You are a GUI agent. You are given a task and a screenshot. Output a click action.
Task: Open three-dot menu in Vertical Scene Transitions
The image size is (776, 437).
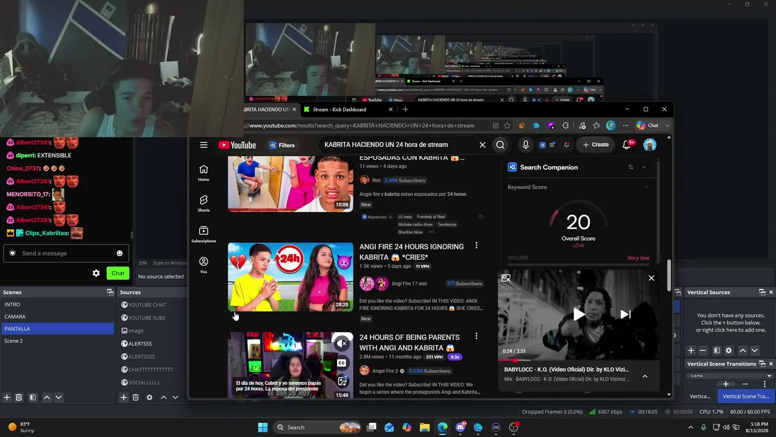point(764,384)
